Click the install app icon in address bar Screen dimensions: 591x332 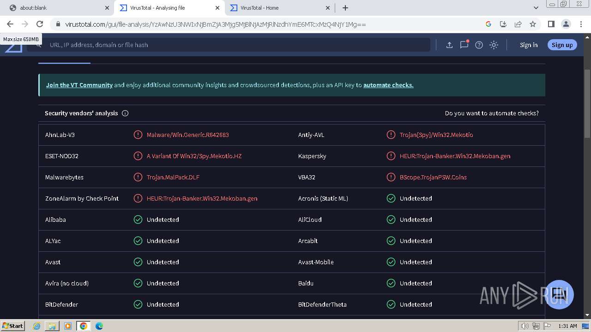point(503,24)
